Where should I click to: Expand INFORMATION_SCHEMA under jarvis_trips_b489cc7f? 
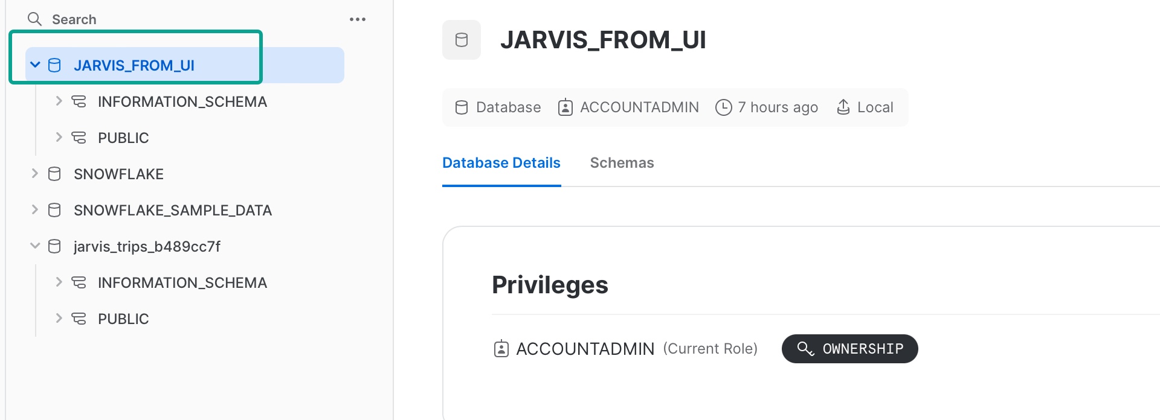(x=59, y=282)
